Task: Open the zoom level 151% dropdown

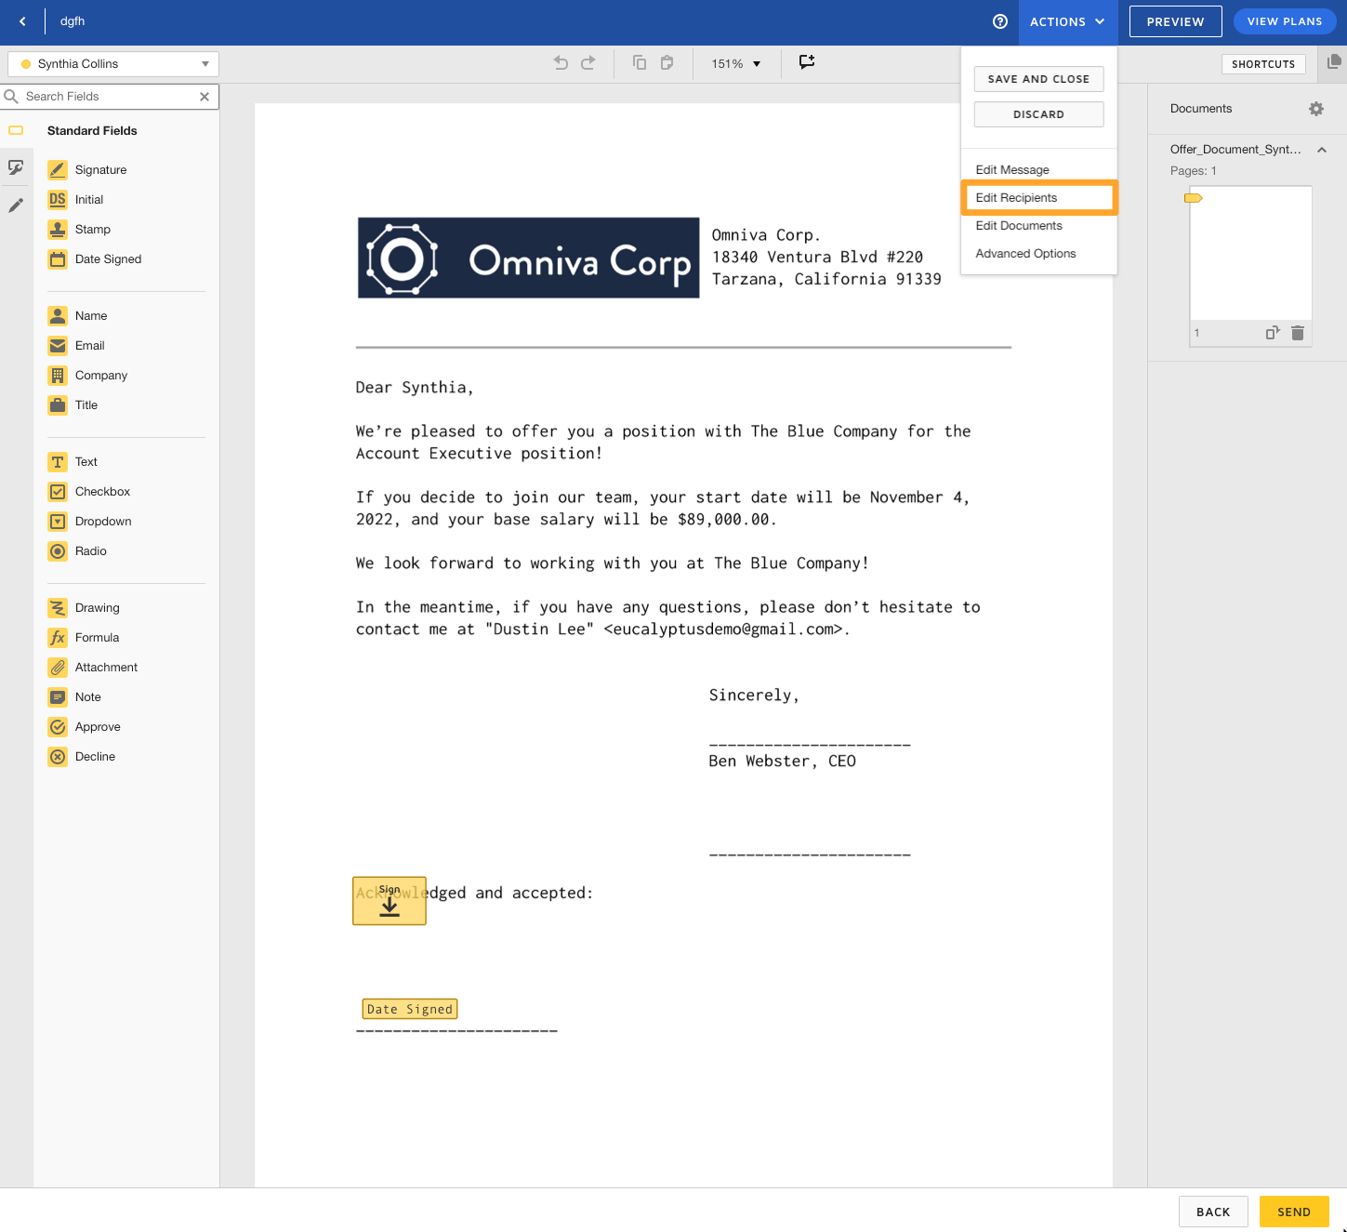Action: point(735,63)
